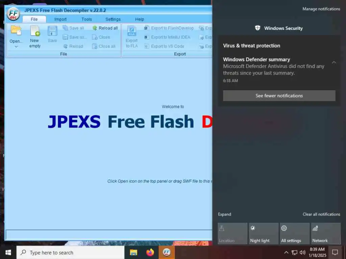Switch to the Import ribbon tab

60,19
